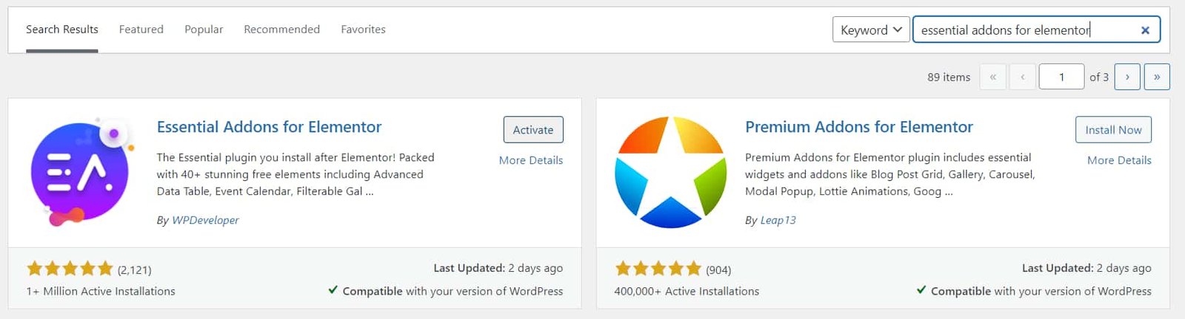Switch to the Popular tab
The image size is (1185, 319).
coord(204,30)
